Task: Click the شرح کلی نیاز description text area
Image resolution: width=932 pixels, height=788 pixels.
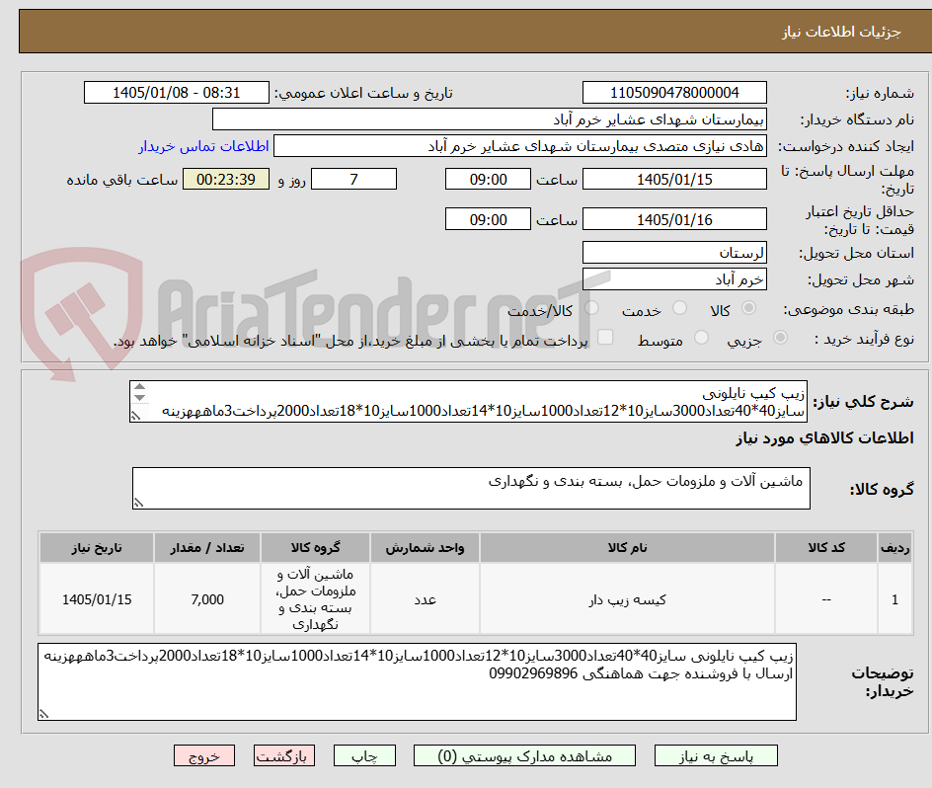Action: coord(468,402)
